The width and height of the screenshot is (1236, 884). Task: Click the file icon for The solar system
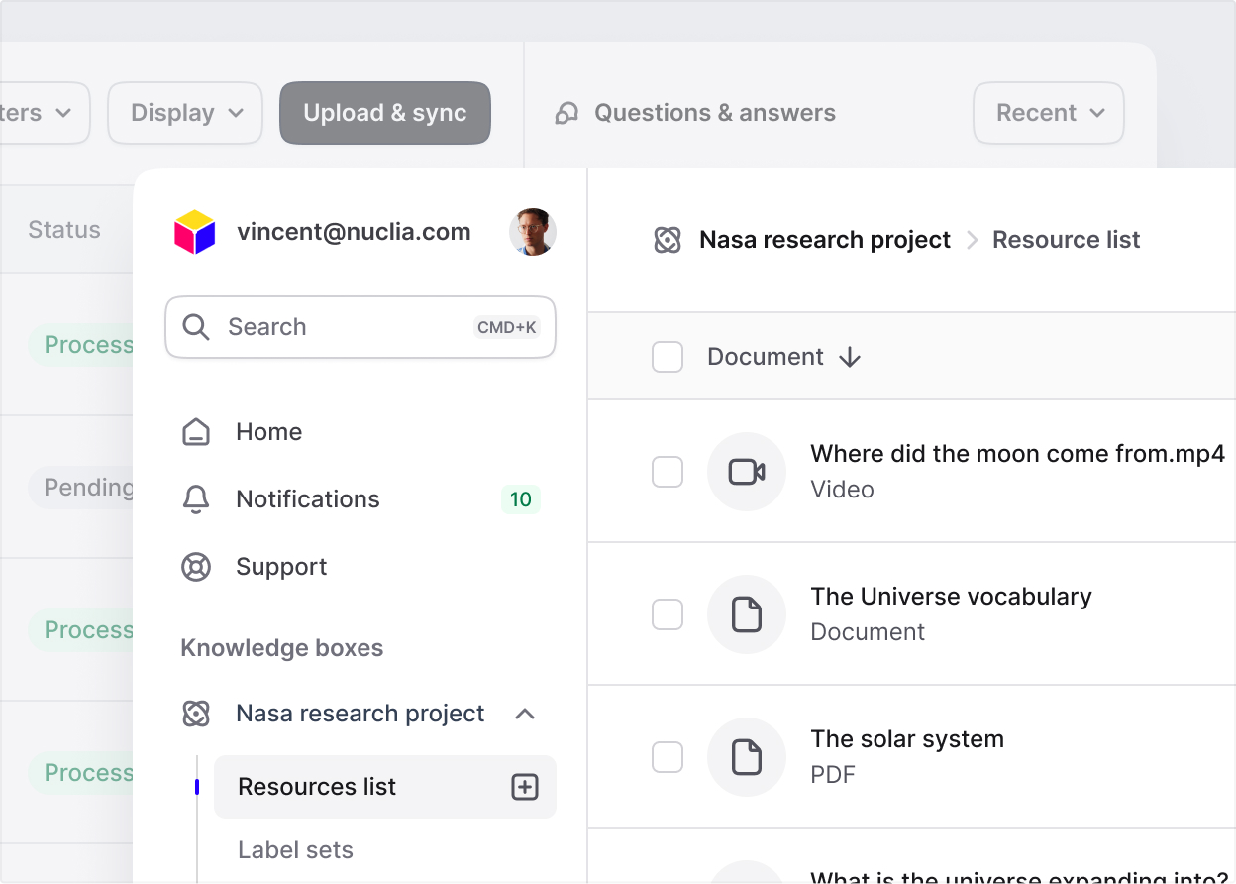746,757
